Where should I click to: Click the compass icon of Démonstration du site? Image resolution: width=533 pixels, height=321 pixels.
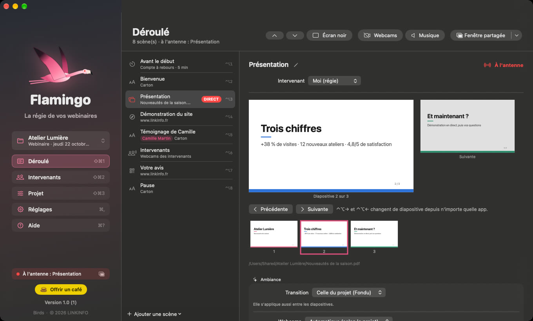click(132, 117)
